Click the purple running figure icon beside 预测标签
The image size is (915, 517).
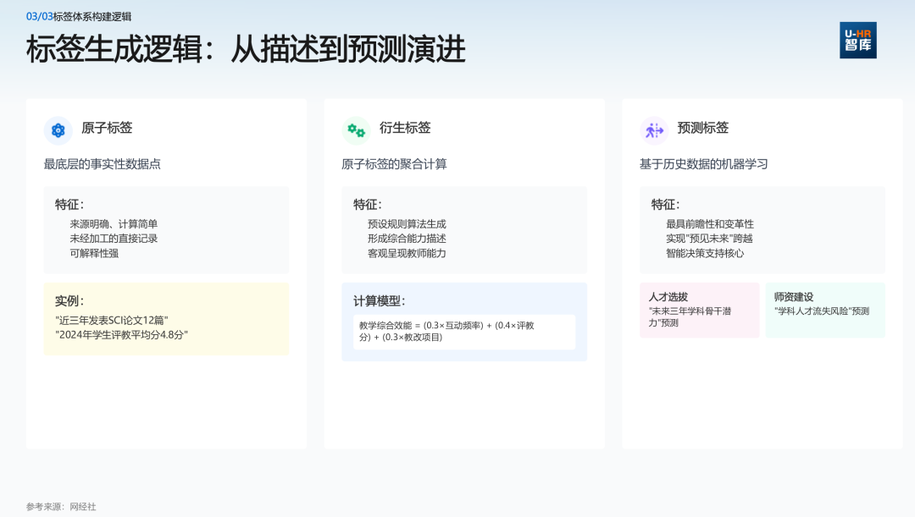[x=654, y=130]
